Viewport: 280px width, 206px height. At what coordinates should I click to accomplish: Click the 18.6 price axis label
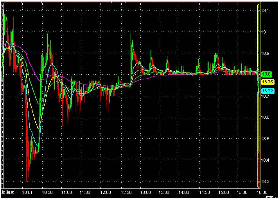click(x=265, y=117)
